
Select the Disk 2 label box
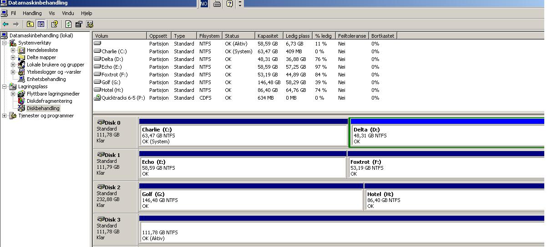115,197
